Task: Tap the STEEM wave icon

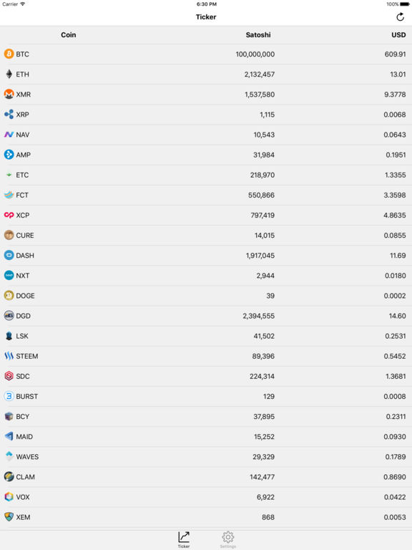Action: click(9, 356)
